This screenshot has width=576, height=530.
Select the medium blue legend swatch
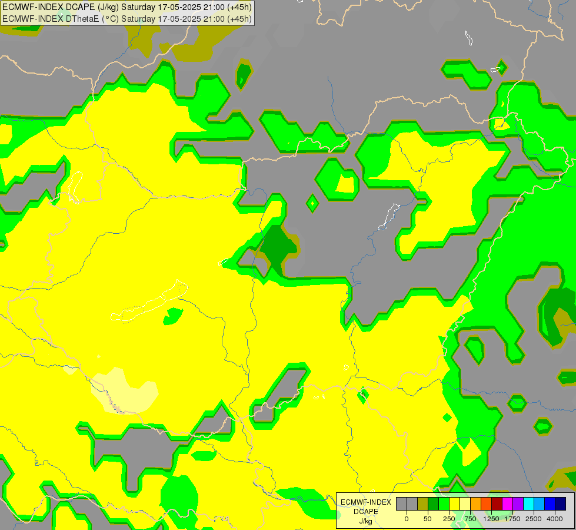[x=550, y=503]
